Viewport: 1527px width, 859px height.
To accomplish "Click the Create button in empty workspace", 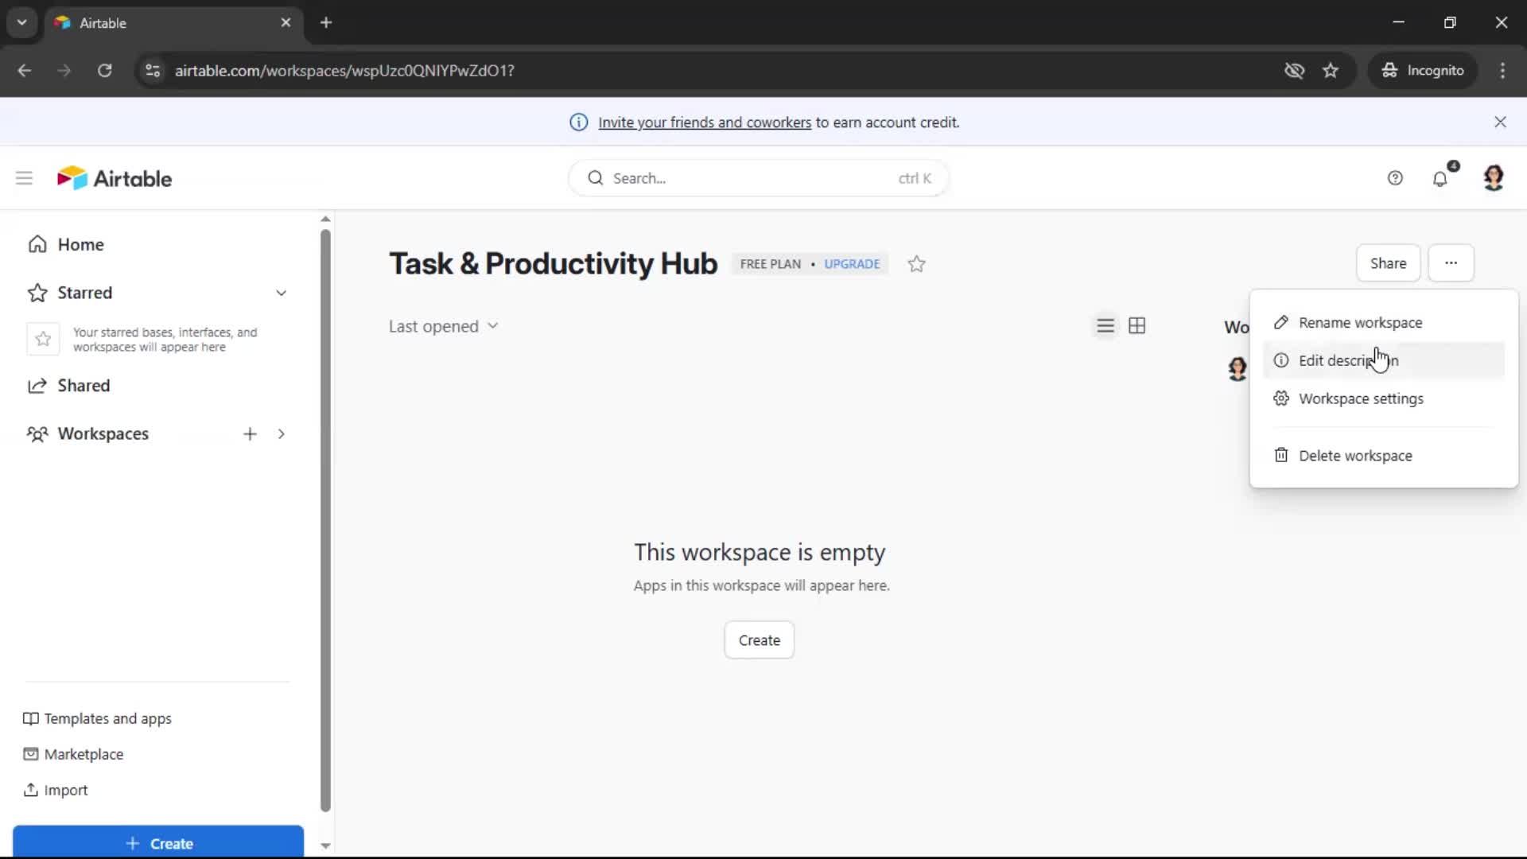I will [759, 640].
